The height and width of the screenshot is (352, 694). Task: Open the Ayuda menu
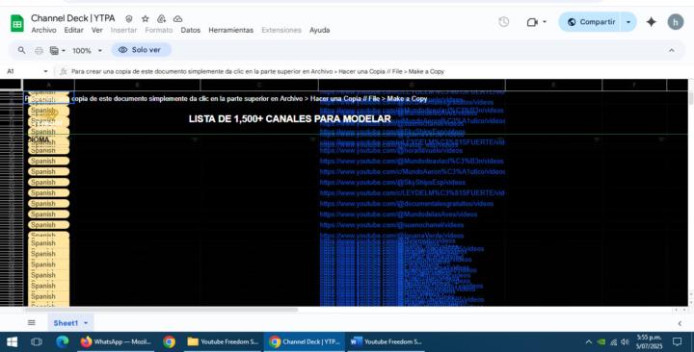[x=319, y=30]
